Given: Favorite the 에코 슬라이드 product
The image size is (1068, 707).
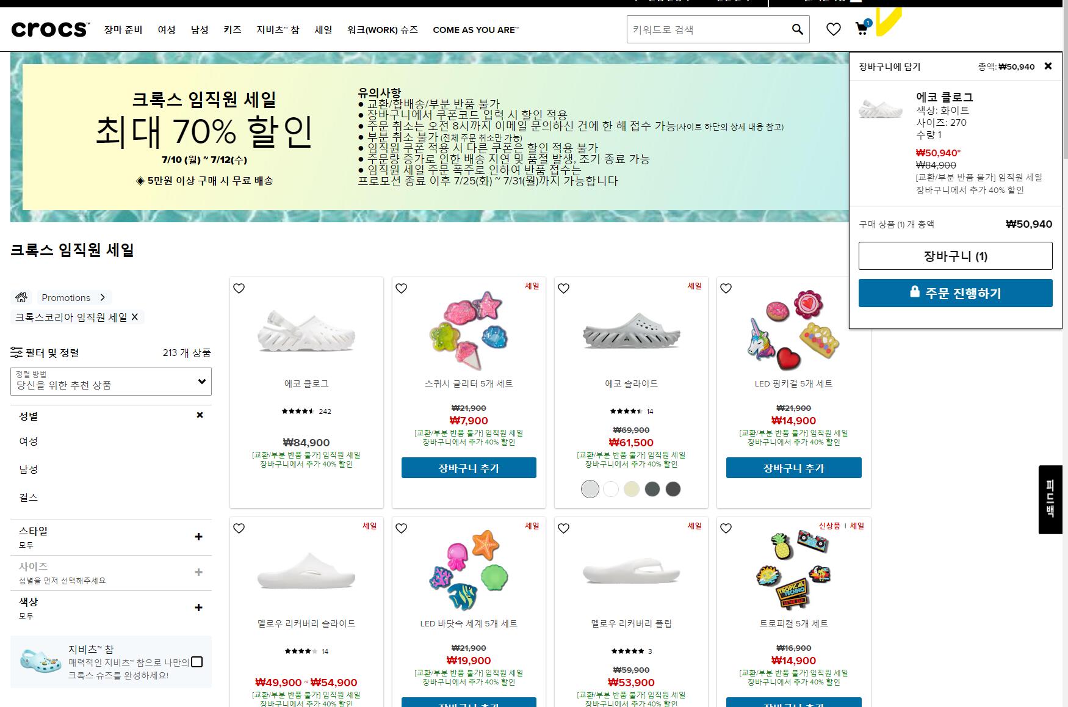Looking at the screenshot, I should 564,288.
